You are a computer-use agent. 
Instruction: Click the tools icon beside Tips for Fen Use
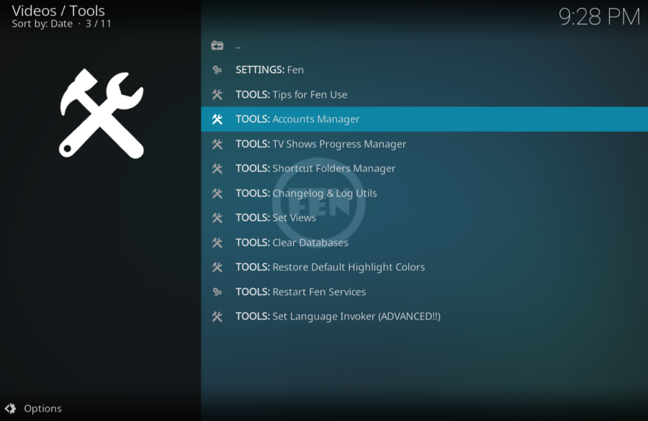pos(217,94)
